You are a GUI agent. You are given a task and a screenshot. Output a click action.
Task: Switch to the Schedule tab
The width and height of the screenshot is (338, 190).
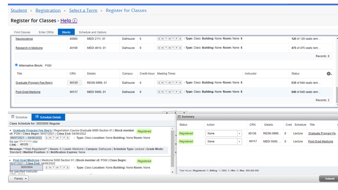tap(19, 117)
